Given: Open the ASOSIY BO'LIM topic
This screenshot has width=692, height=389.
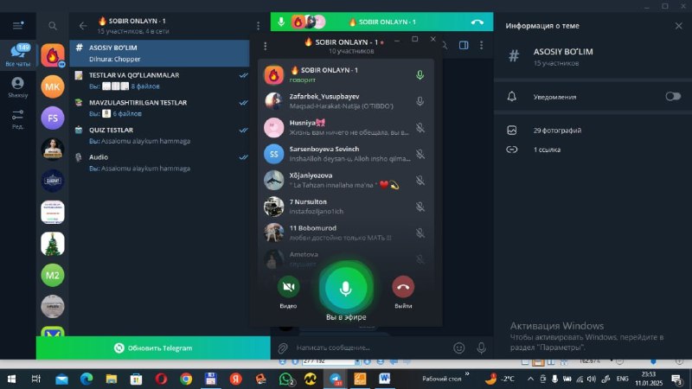Looking at the screenshot, I should coord(159,53).
